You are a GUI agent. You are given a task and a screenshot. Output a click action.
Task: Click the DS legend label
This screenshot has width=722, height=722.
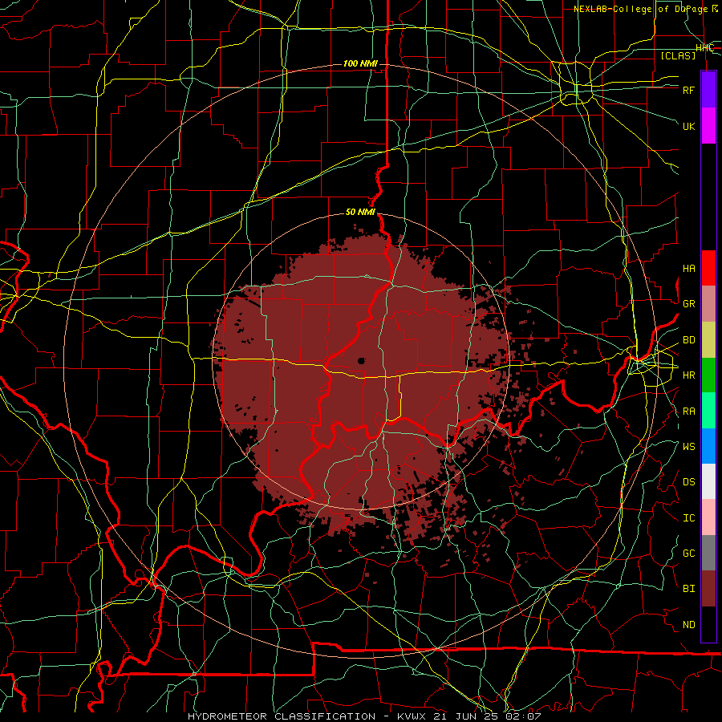pos(689,482)
